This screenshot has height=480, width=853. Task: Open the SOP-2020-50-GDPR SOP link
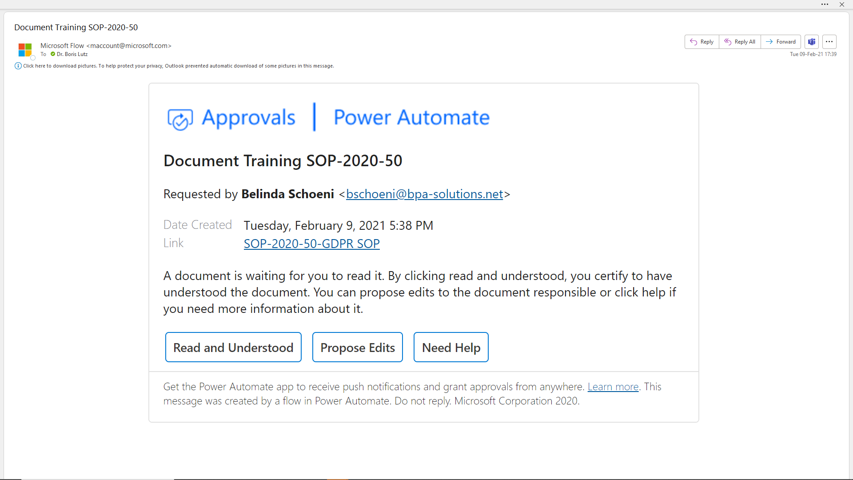click(311, 244)
